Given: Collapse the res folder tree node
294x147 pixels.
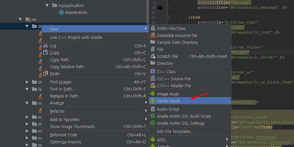Looking at the screenshot, I should [x=20, y=19].
